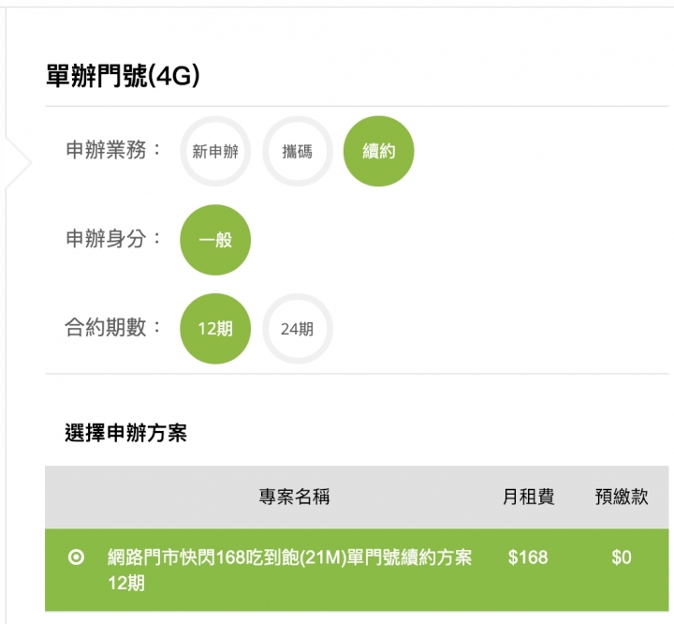
Task: Click the 月租費 column header
Action: point(528,498)
